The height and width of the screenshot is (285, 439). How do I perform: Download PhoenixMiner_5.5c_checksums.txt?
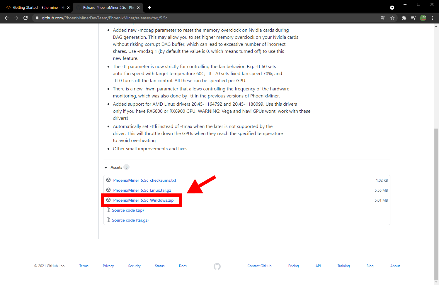point(145,180)
